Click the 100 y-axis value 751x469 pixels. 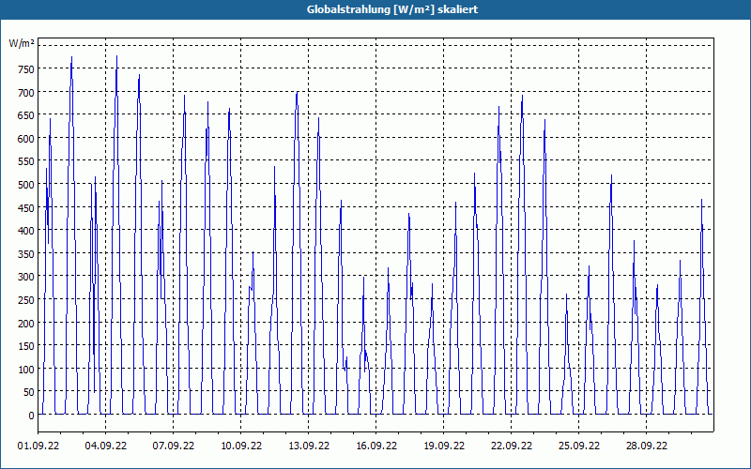[26, 370]
